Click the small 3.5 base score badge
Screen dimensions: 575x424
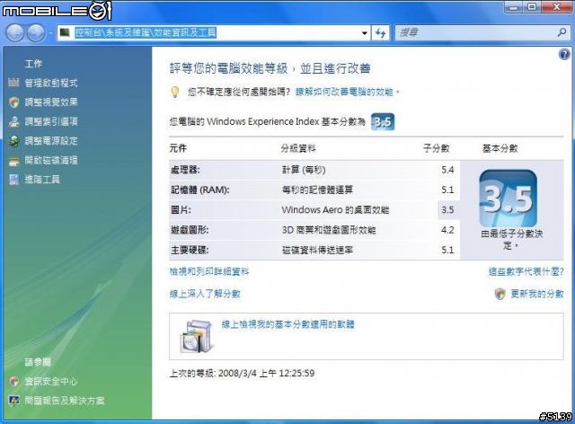pos(383,122)
